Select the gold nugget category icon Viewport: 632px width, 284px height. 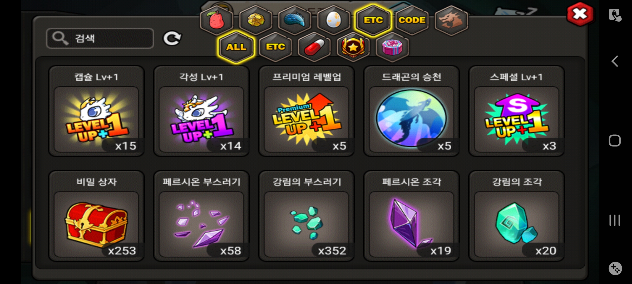point(256,20)
